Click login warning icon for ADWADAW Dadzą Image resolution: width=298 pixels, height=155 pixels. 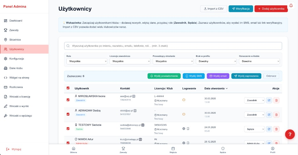coord(184,114)
